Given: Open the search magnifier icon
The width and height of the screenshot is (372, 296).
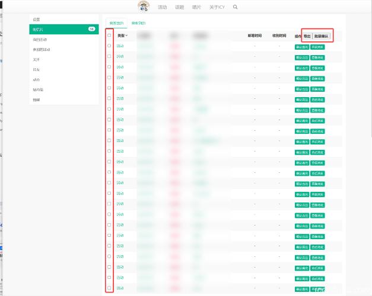Looking at the screenshot, I should click(236, 7).
